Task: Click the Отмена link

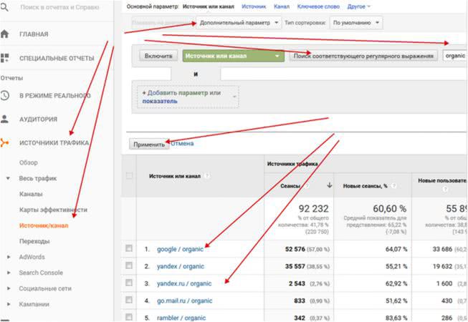Action: coord(182,144)
